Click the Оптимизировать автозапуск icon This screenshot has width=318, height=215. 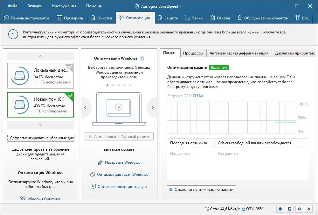click(x=93, y=187)
